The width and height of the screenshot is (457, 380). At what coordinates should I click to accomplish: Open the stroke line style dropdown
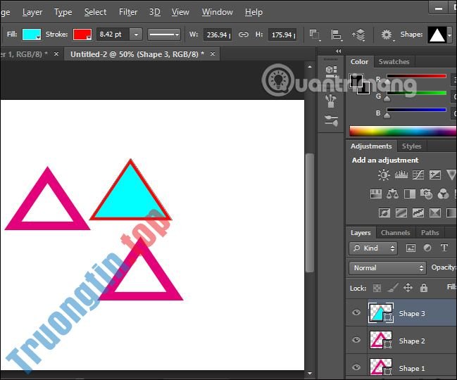point(164,34)
